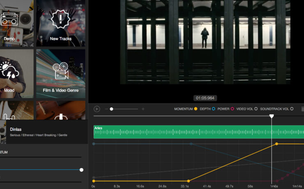Viewport: 304px width, 189px height.
Task: Open the Demo category tile
Action: point(17,23)
